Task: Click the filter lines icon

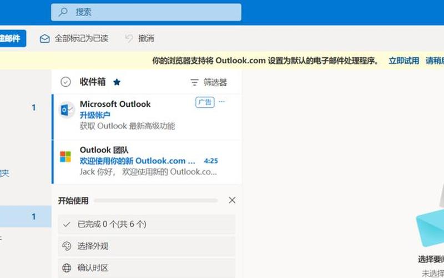Action: pyautogui.click(x=194, y=82)
